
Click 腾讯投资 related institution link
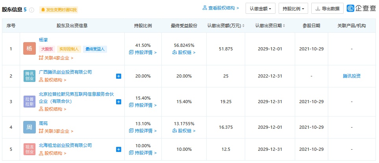pos(351,76)
